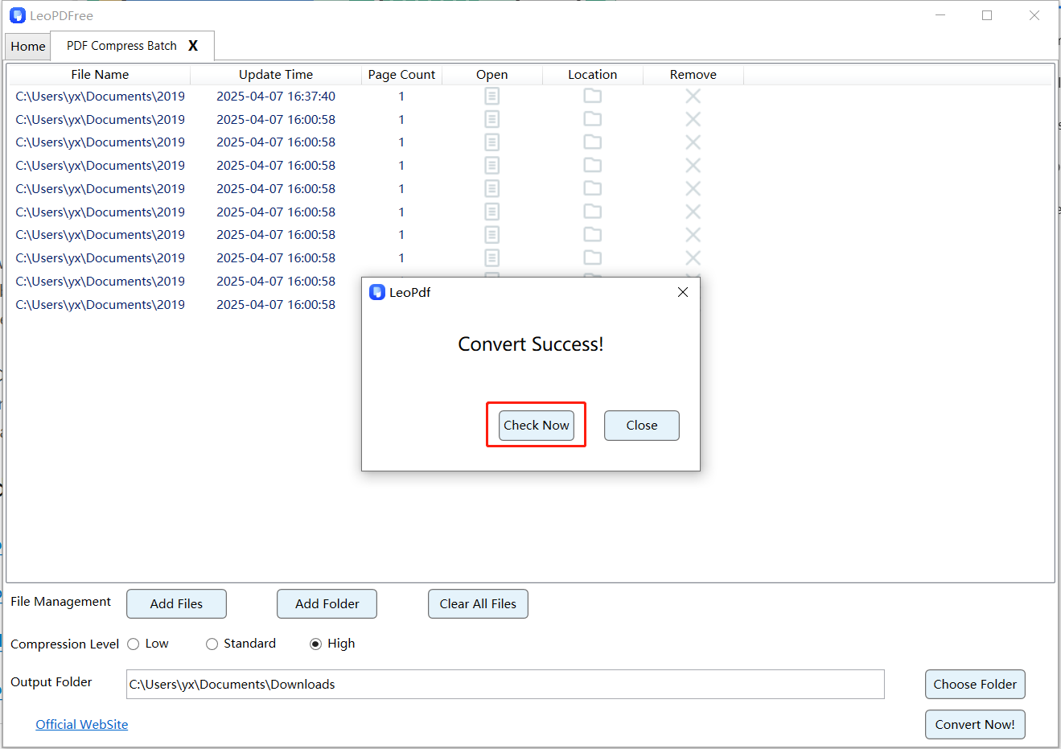Close the PDF Compress Batch tab via its X
This screenshot has width=1061, height=749.
[x=193, y=46]
